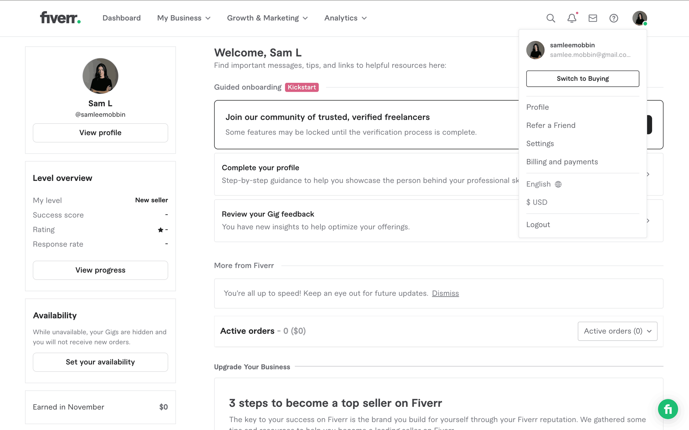The width and height of the screenshot is (689, 430).
Task: Dismiss the up to speed message
Action: [445, 293]
